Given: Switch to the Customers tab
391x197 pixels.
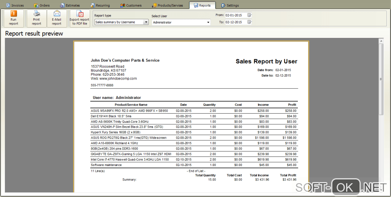Looking at the screenshot, I should point(131,5).
